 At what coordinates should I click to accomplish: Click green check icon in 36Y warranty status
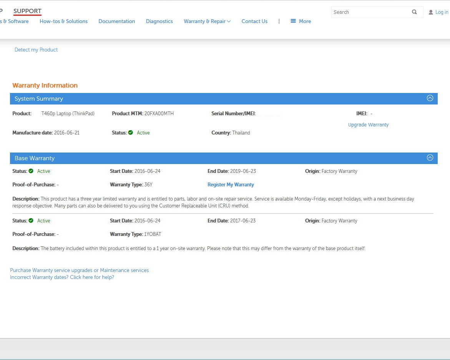[x=31, y=171]
